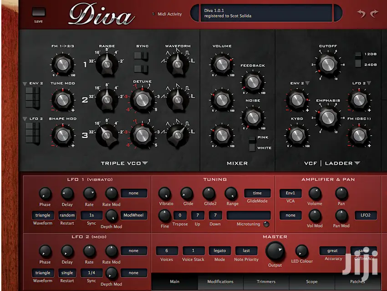387x291 pixels.
Task: Click the LFO 1 ModWheel depth source
Action: coord(133,215)
